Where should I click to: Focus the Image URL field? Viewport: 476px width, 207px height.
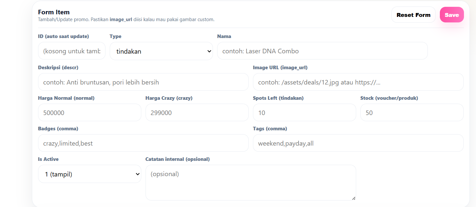point(358,82)
